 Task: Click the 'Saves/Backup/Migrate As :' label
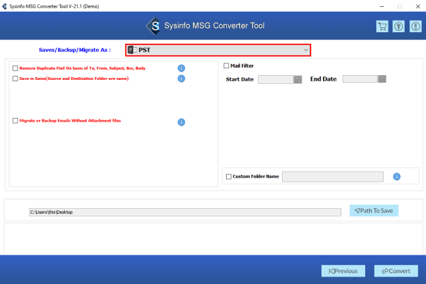(74, 50)
